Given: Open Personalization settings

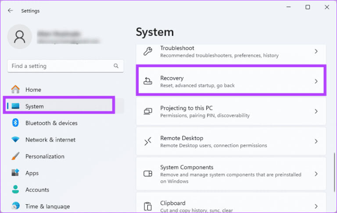Looking at the screenshot, I should point(65,156).
